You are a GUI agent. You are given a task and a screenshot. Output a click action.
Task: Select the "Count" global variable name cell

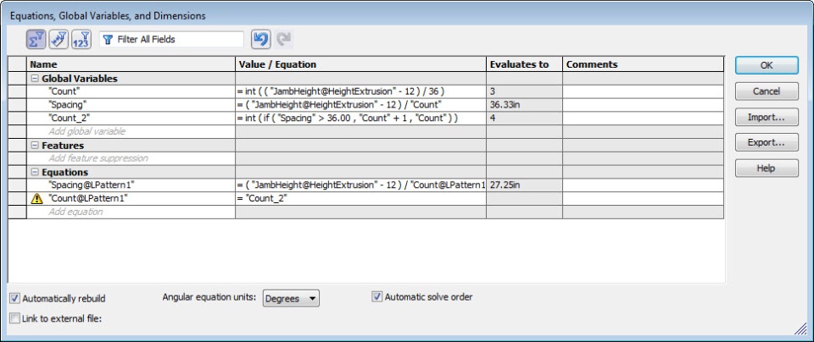[131, 91]
